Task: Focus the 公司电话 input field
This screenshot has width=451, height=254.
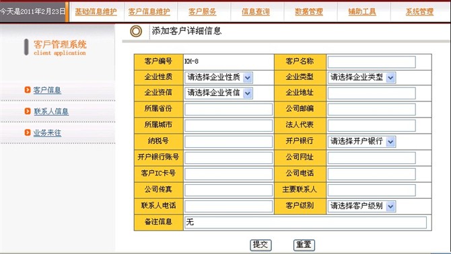Action: (x=372, y=174)
